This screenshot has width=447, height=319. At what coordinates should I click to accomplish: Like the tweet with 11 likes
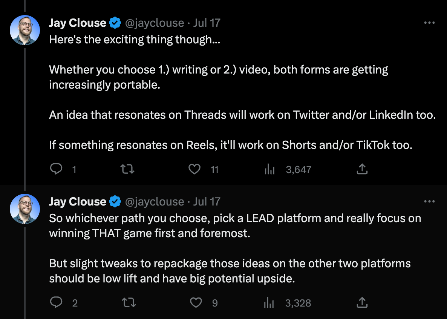tap(195, 169)
